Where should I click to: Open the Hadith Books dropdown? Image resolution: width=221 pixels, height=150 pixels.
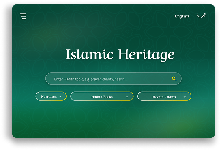coord(102,96)
